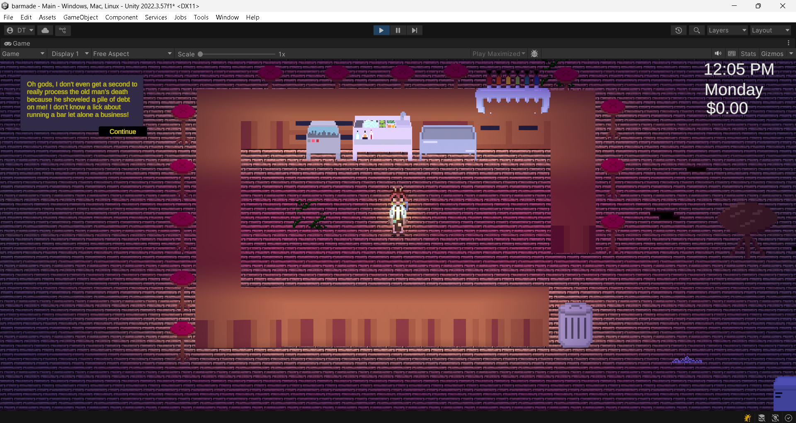Open the Tools menu
The image size is (796, 423).
tap(201, 17)
